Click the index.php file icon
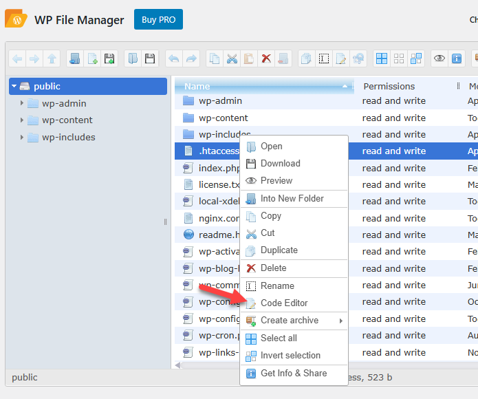 click(188, 168)
